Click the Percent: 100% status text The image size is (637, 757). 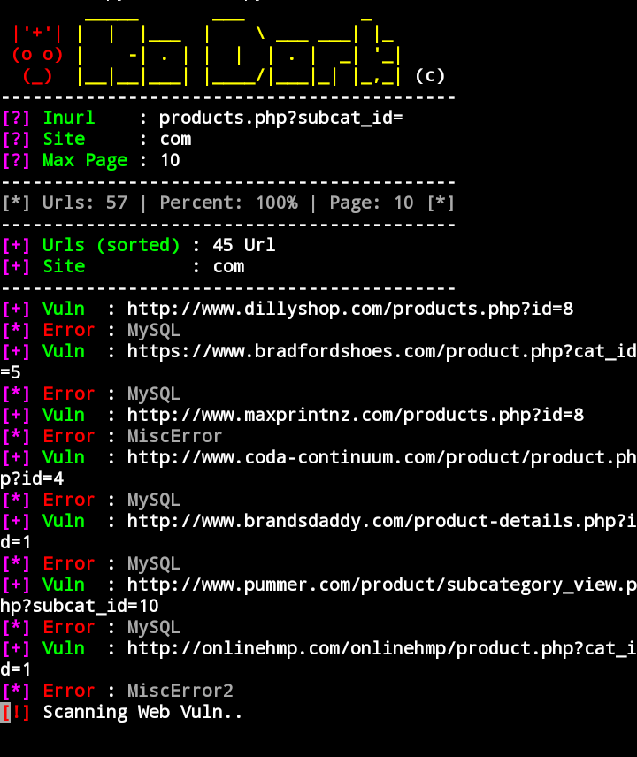[x=228, y=203]
